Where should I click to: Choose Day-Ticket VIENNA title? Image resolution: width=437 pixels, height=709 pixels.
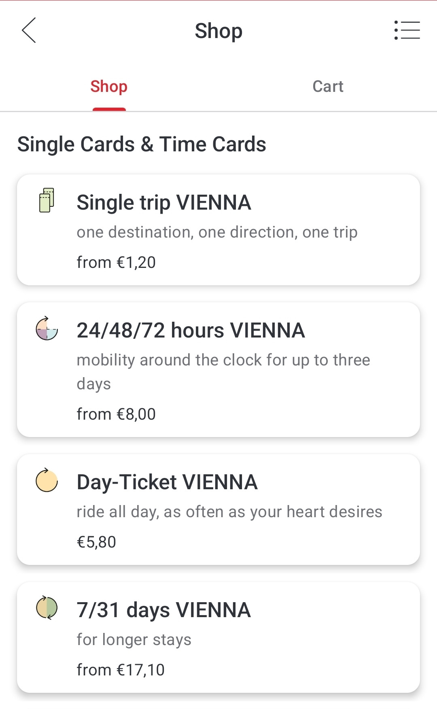[167, 482]
